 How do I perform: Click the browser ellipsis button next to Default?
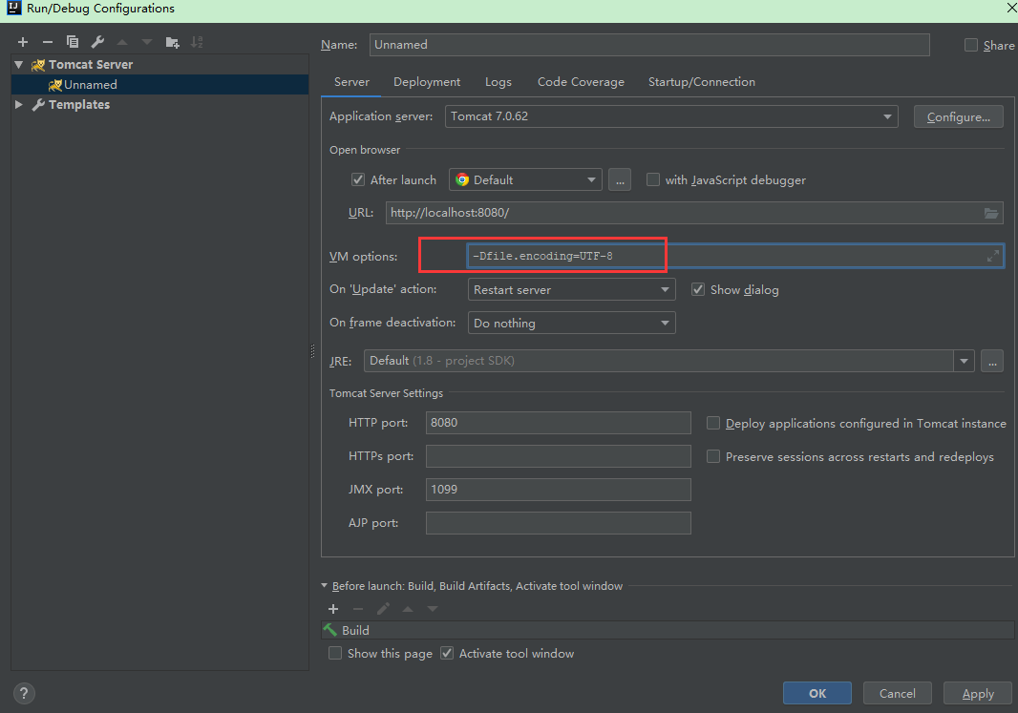pos(620,179)
